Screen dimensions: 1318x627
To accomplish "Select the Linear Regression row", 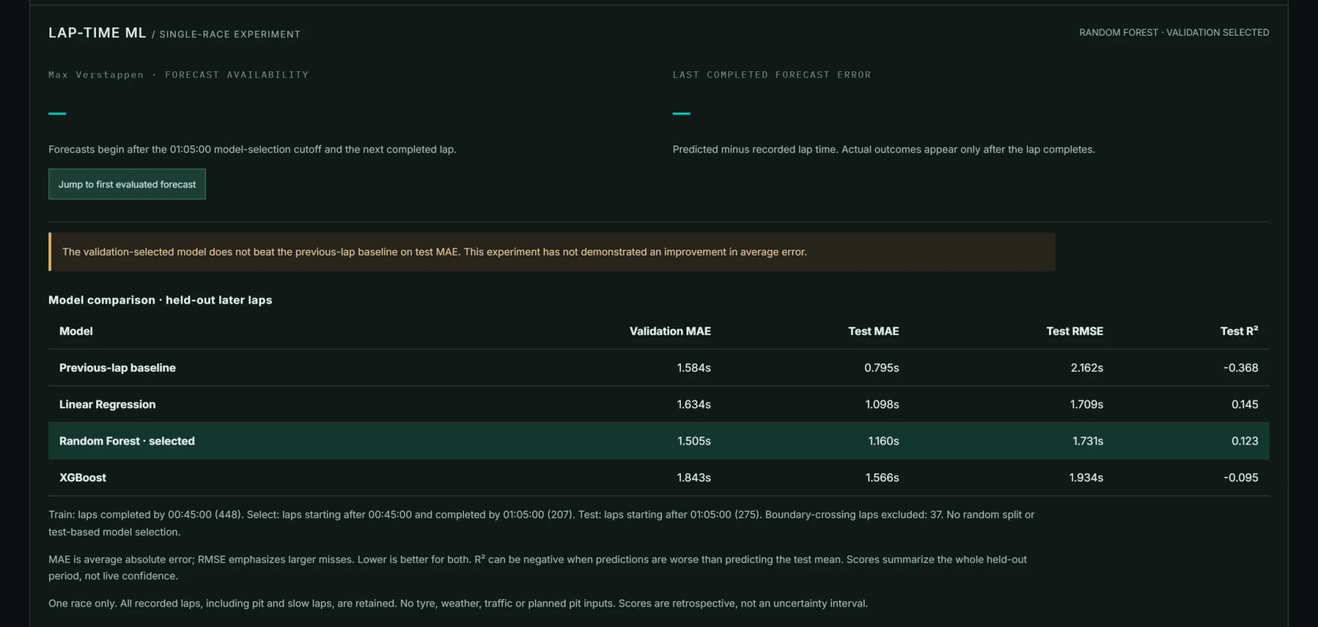I will point(658,404).
